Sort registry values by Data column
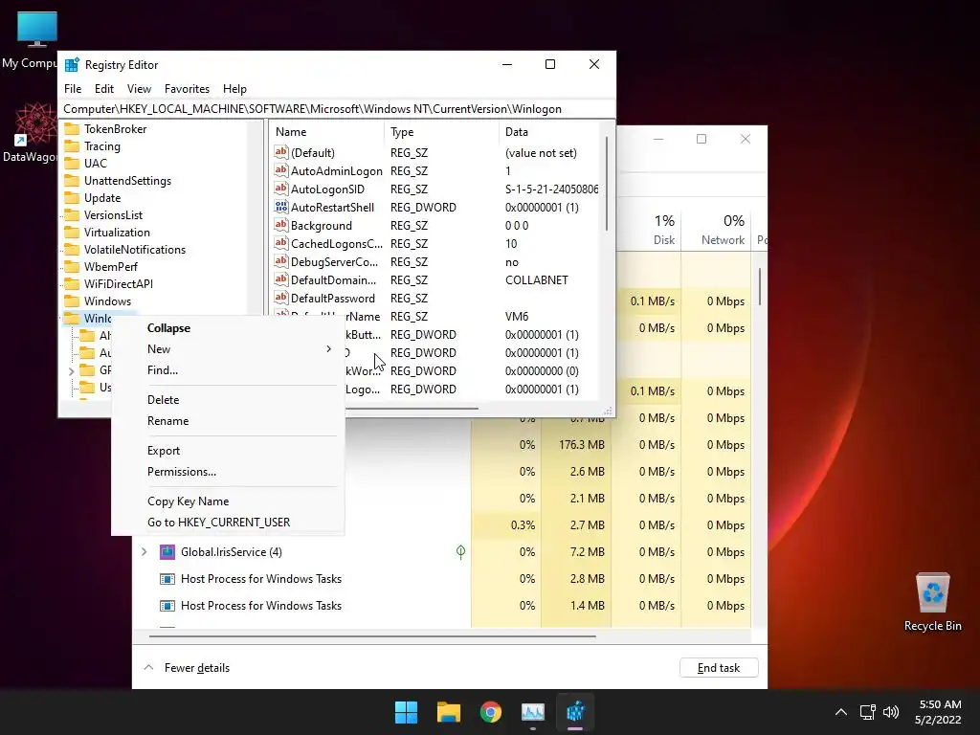 [548, 132]
